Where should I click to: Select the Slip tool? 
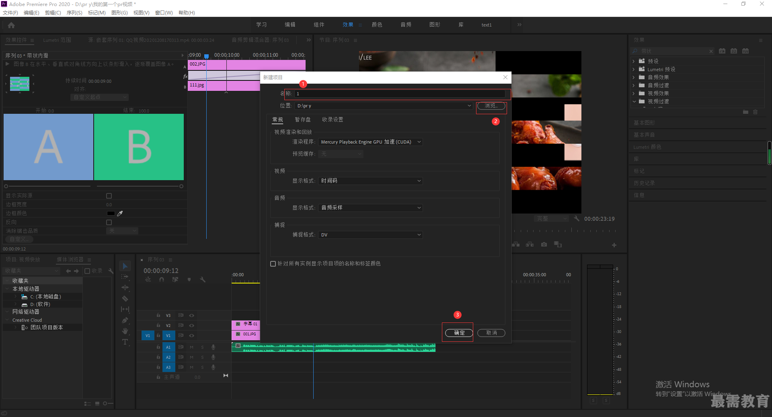click(125, 309)
